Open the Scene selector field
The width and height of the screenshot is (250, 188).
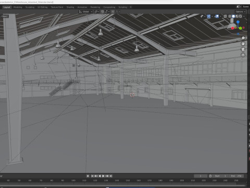pos(245,7)
